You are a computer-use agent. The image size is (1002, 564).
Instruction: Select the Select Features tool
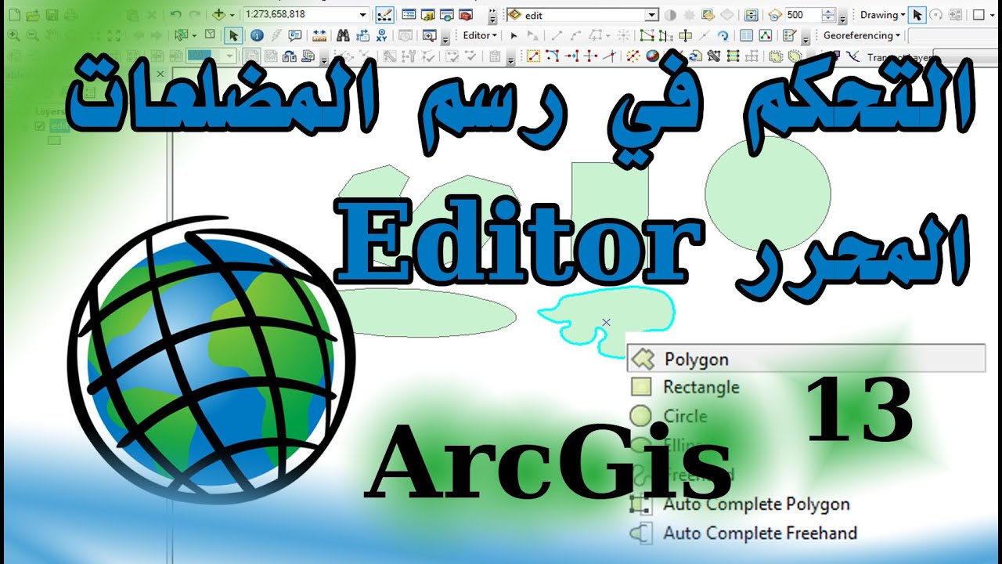(x=182, y=35)
